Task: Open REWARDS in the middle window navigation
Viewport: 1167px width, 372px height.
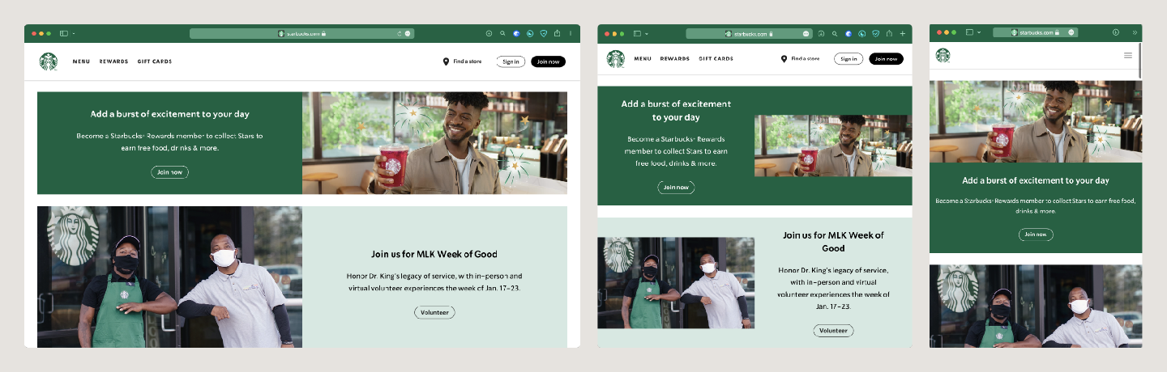Action: tap(675, 59)
